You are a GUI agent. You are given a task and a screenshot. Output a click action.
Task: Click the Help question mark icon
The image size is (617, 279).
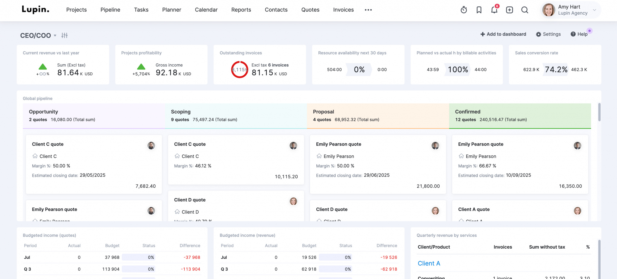pyautogui.click(x=573, y=34)
